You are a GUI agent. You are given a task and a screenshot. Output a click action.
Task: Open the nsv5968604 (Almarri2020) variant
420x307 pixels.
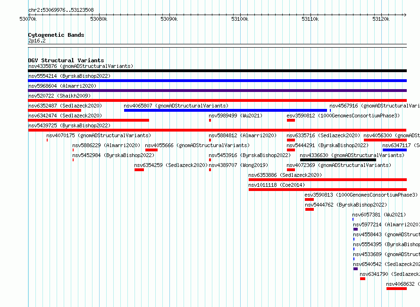point(62,86)
